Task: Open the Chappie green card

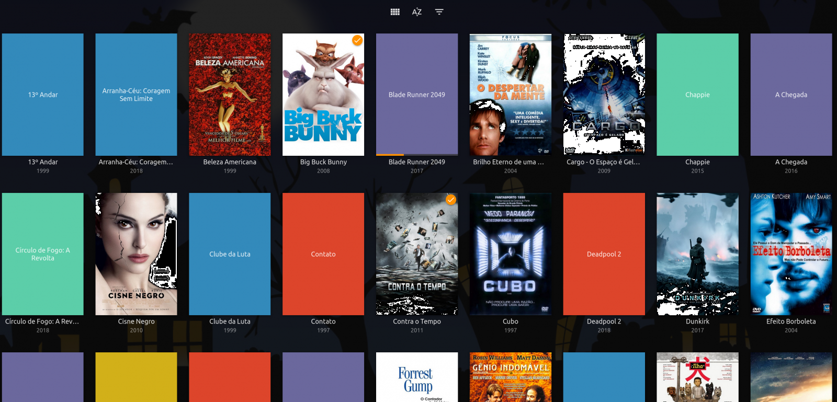Action: [x=697, y=95]
